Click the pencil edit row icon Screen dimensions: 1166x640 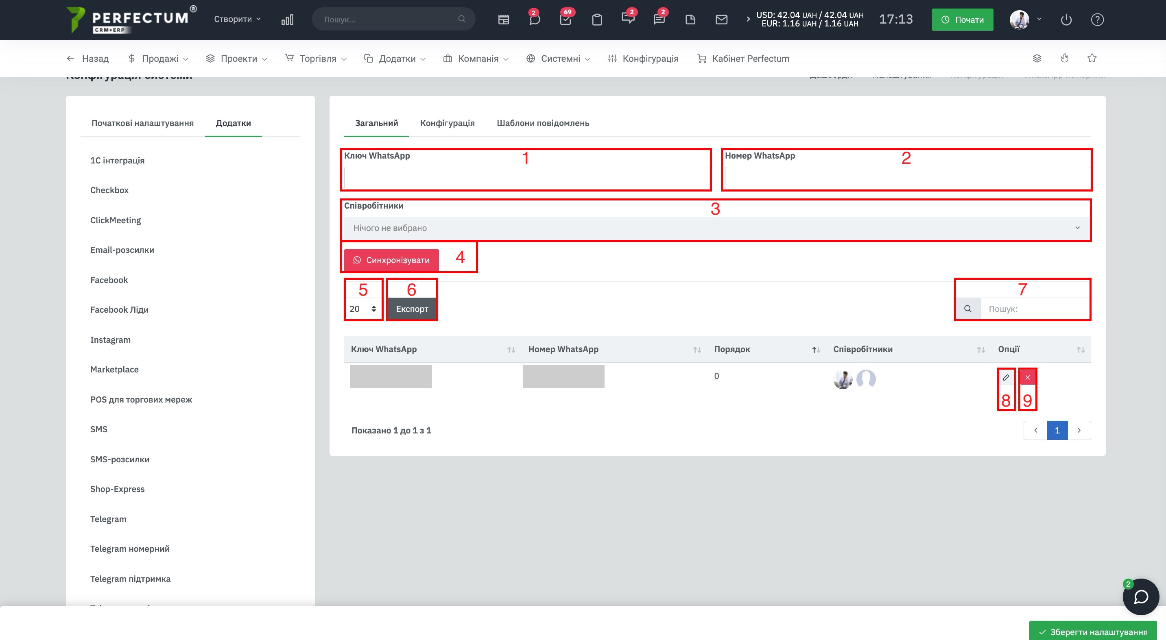1006,377
